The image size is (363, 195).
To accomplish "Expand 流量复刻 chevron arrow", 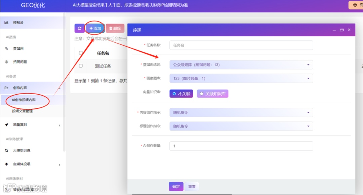I will coord(59,126).
